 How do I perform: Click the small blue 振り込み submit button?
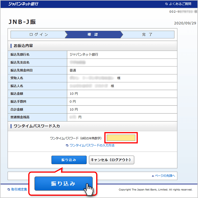tap(69, 160)
